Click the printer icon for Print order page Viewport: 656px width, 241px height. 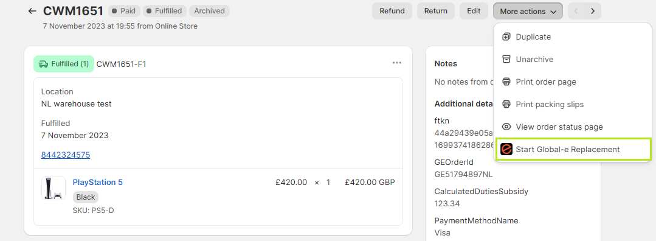click(x=506, y=82)
